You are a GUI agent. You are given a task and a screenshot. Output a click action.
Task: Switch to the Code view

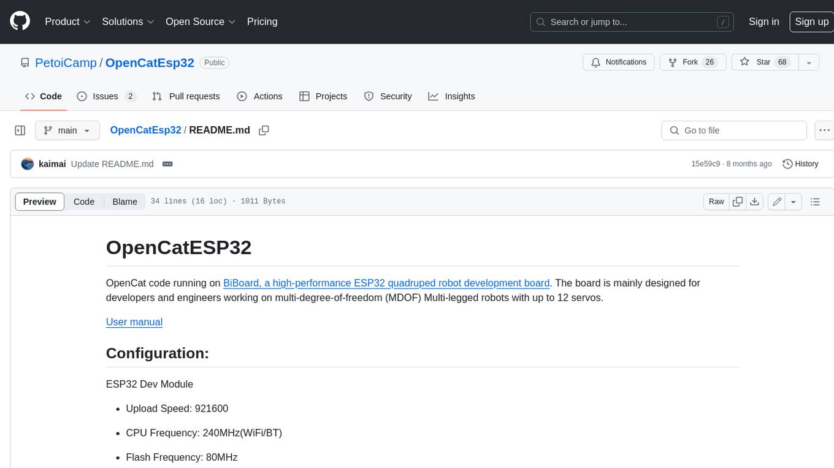point(84,202)
